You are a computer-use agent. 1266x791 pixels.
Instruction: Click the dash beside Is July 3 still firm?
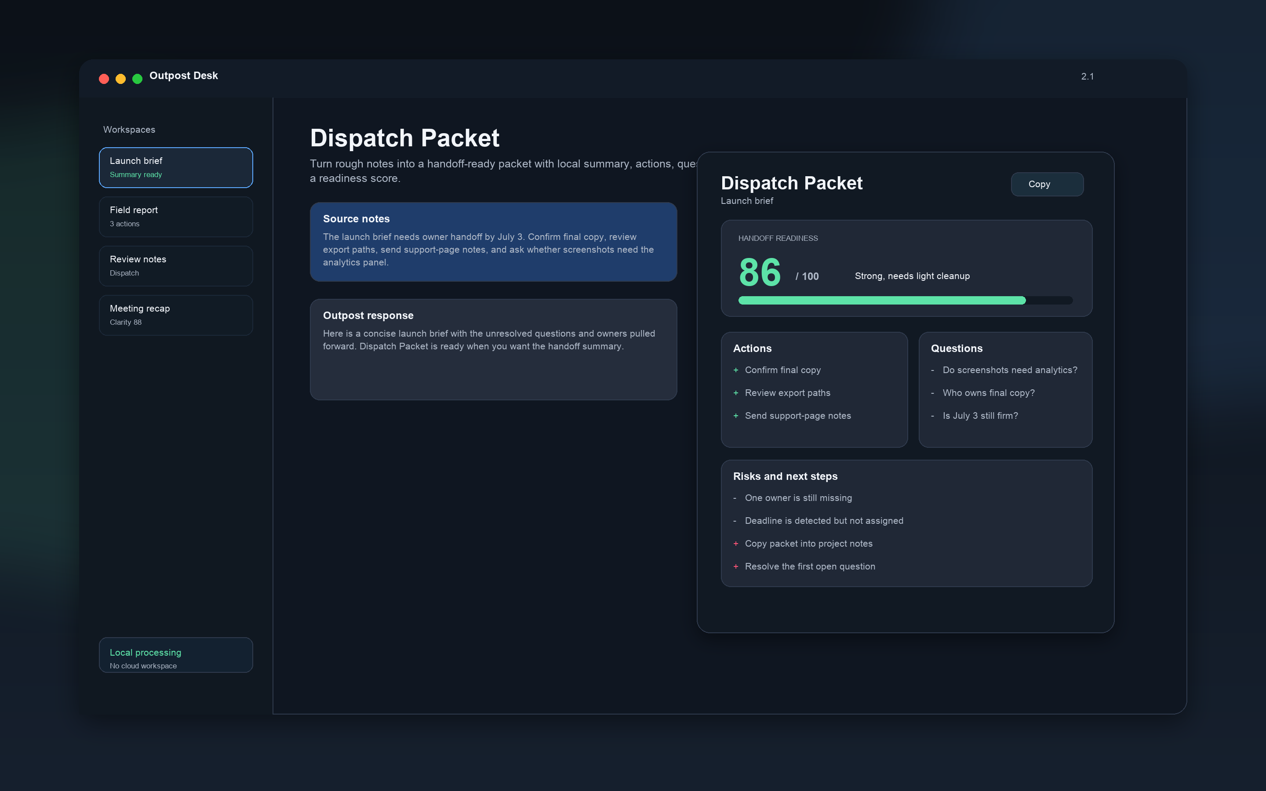932,416
